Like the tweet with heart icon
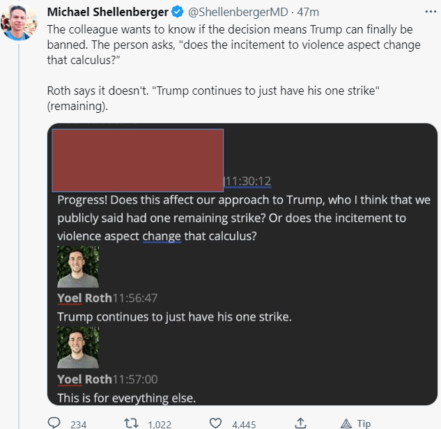 [x=216, y=422]
